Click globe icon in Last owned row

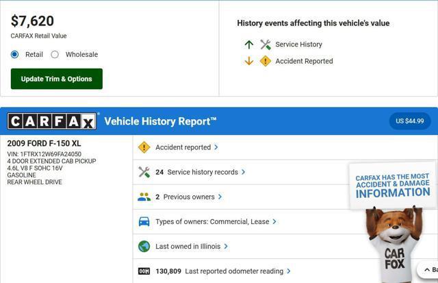144,247
